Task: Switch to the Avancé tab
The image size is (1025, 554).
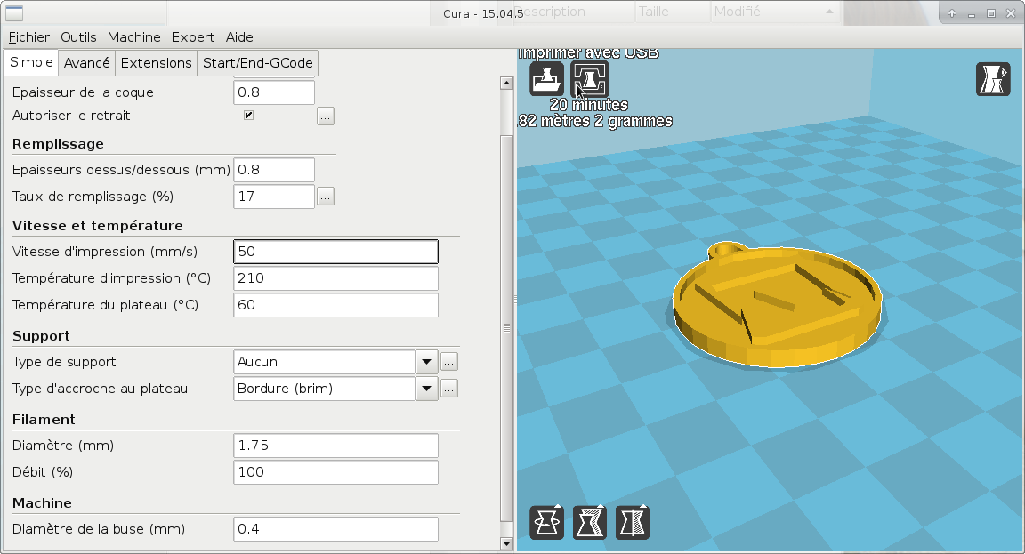Action: [x=87, y=63]
